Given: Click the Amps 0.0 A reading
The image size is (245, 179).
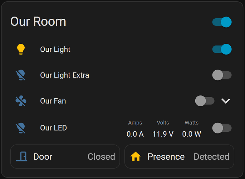Looking at the screenshot, I should click(x=135, y=134).
